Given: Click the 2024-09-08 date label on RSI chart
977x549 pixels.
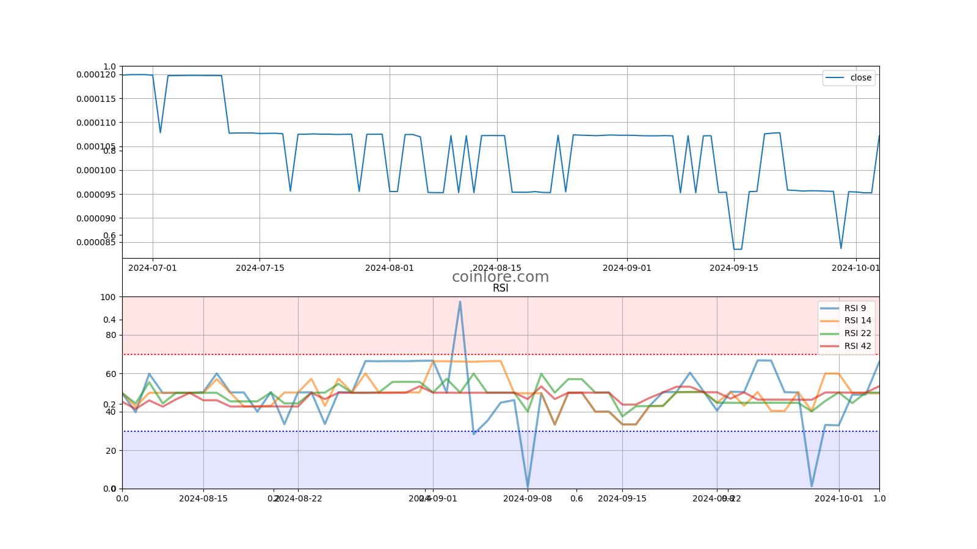Looking at the screenshot, I should click(x=528, y=498).
